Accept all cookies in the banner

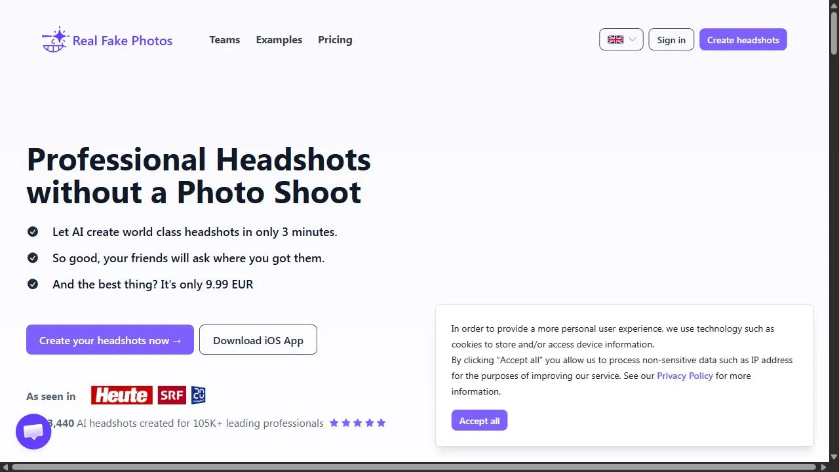pyautogui.click(x=479, y=420)
